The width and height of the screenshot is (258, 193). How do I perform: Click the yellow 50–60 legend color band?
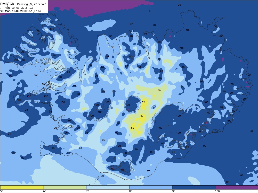click(x=22, y=187)
